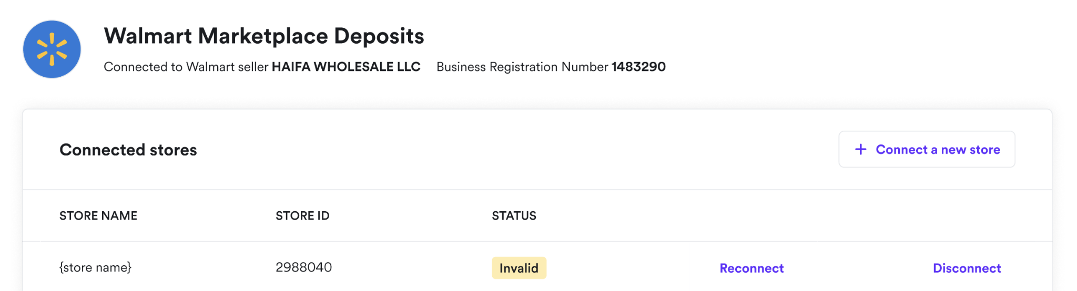Click the STATUS column header
Image resolution: width=1077 pixels, height=291 pixels.
(514, 216)
